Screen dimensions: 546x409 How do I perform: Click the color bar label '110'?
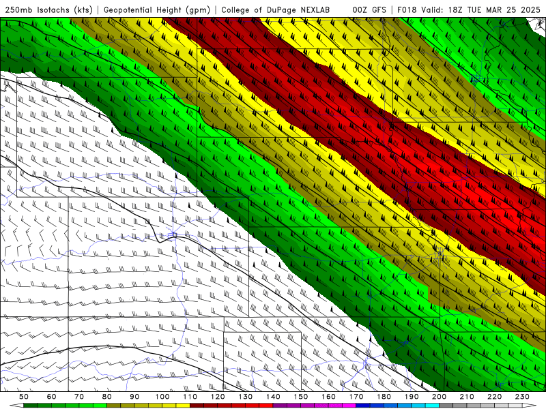190,397
